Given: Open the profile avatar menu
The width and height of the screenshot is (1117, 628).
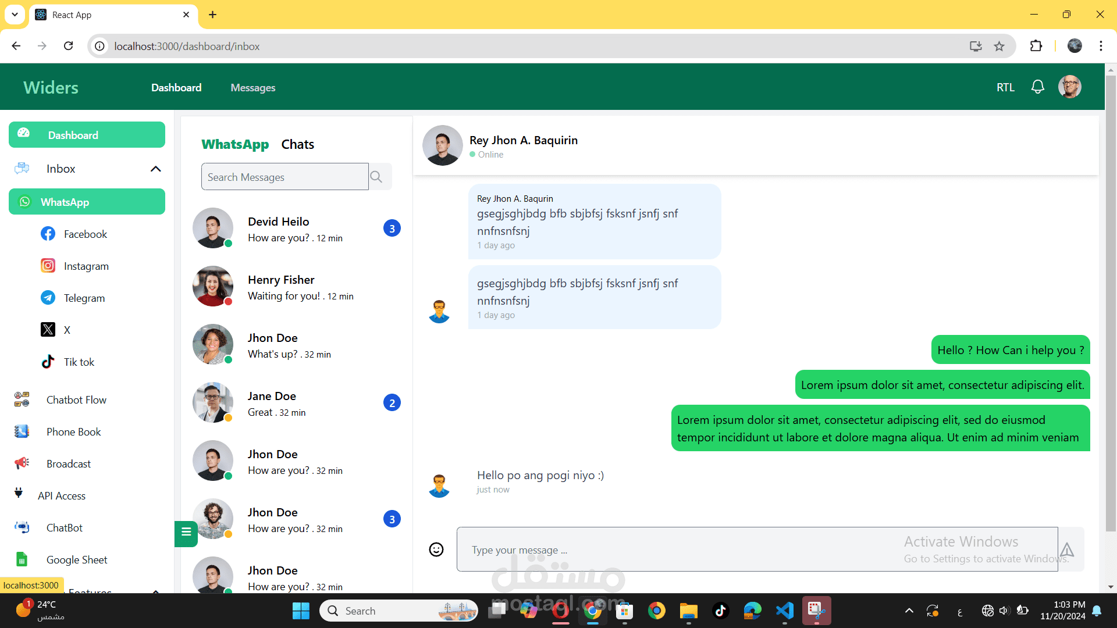Looking at the screenshot, I should pos(1070,87).
